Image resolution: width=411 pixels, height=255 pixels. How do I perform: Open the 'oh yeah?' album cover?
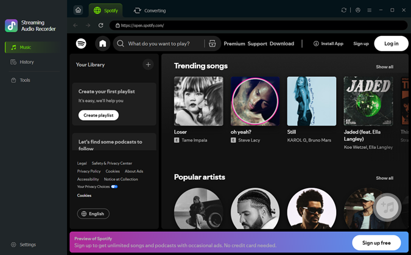[255, 101]
